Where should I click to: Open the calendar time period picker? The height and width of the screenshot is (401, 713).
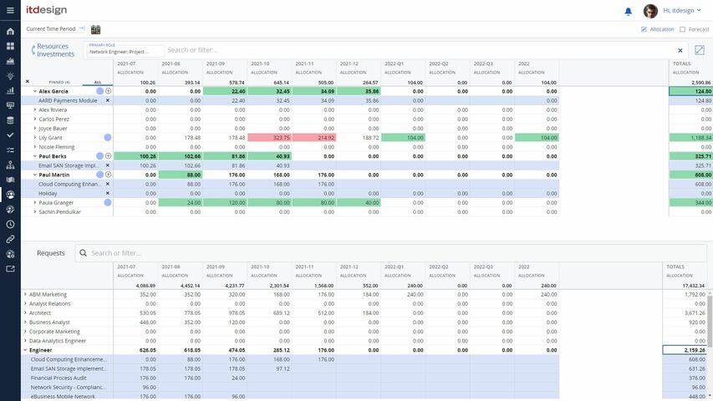pyautogui.click(x=95, y=29)
